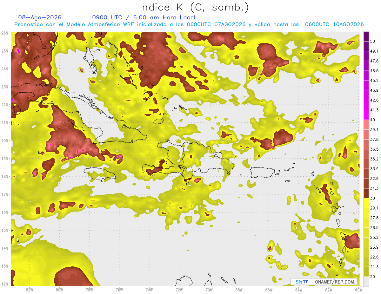Click the longitude label '62W'
Image resolution: width=381 pixels, height=294 pixels.
[x=329, y=290]
